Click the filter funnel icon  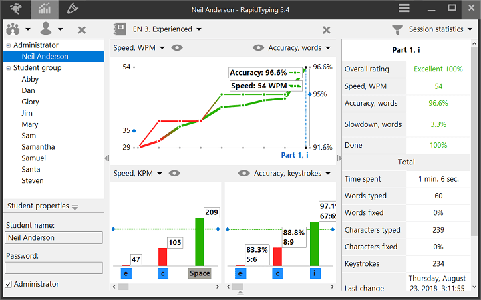397,30
